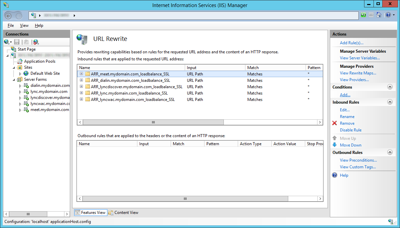The width and height of the screenshot is (400, 228).
Task: Click the server icon beside meet.mydomain.com farm
Action: pos(26,110)
